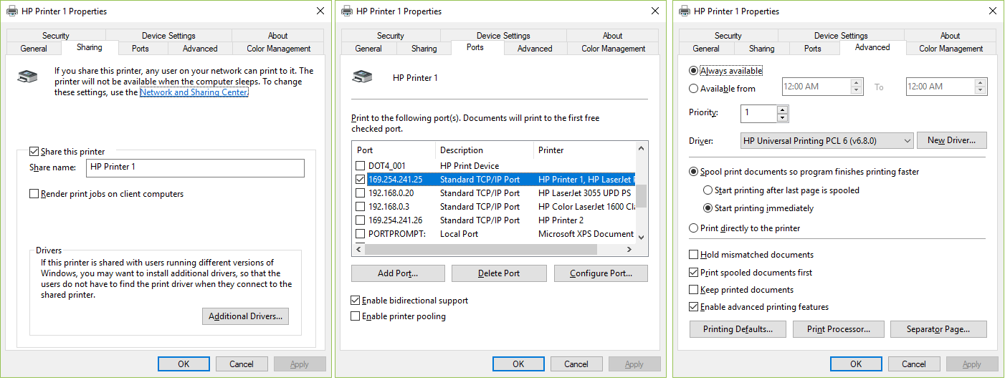Choose Start printing after last page is spooled
Viewport: 1005px width, 380px height.
pyautogui.click(x=708, y=190)
